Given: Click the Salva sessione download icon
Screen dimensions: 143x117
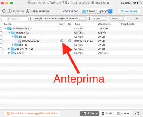Looking at the screenshot, I should click(27, 11).
